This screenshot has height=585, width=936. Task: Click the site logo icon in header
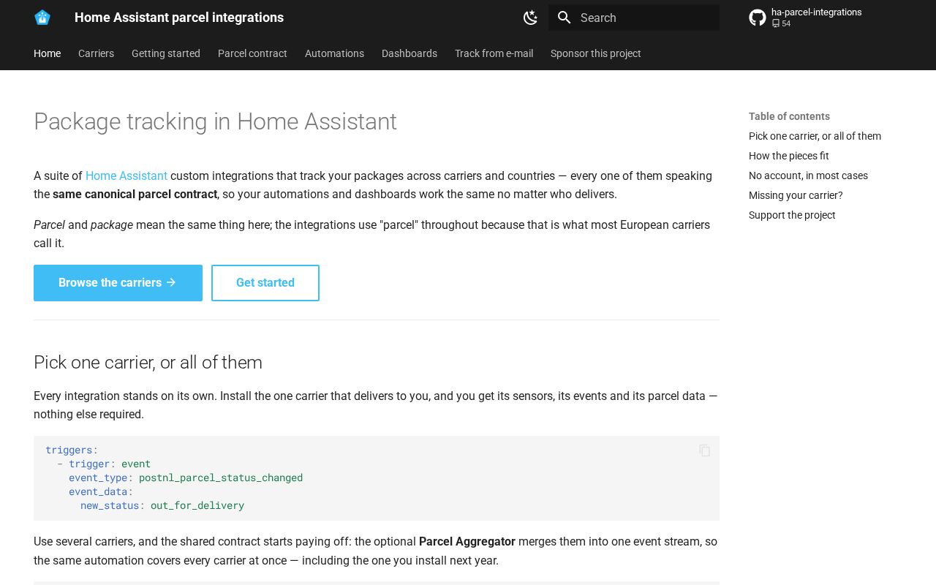pos(42,18)
